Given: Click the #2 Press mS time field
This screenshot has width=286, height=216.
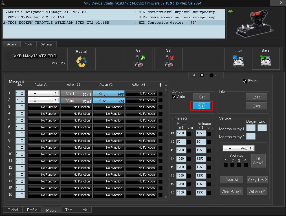Looking at the screenshot, I should [181, 142].
